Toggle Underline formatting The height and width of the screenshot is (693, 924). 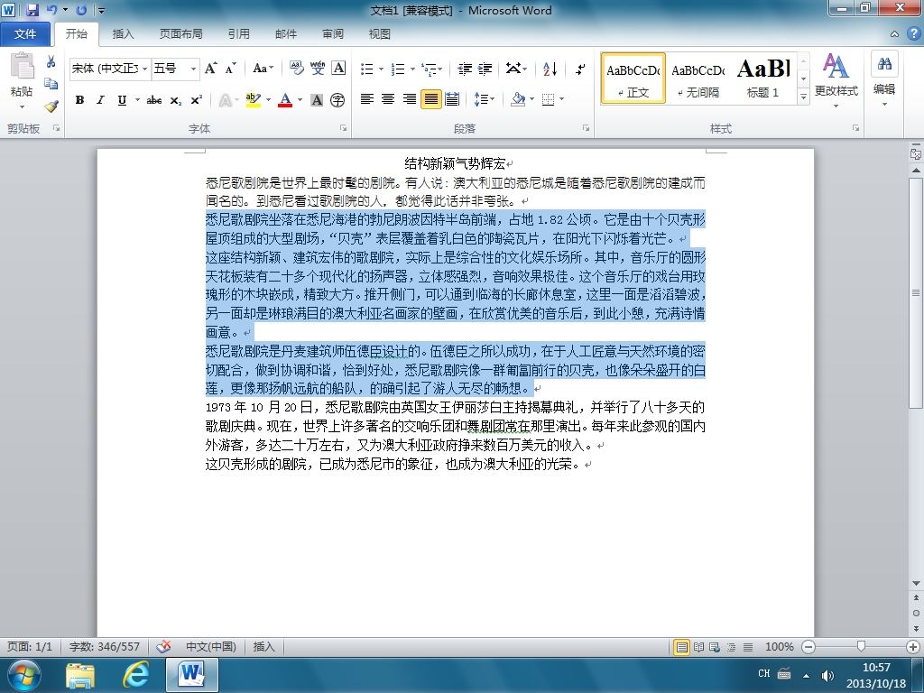(122, 100)
